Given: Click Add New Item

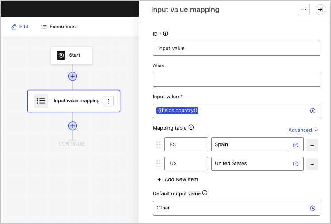Looking at the screenshot, I should [178, 179].
